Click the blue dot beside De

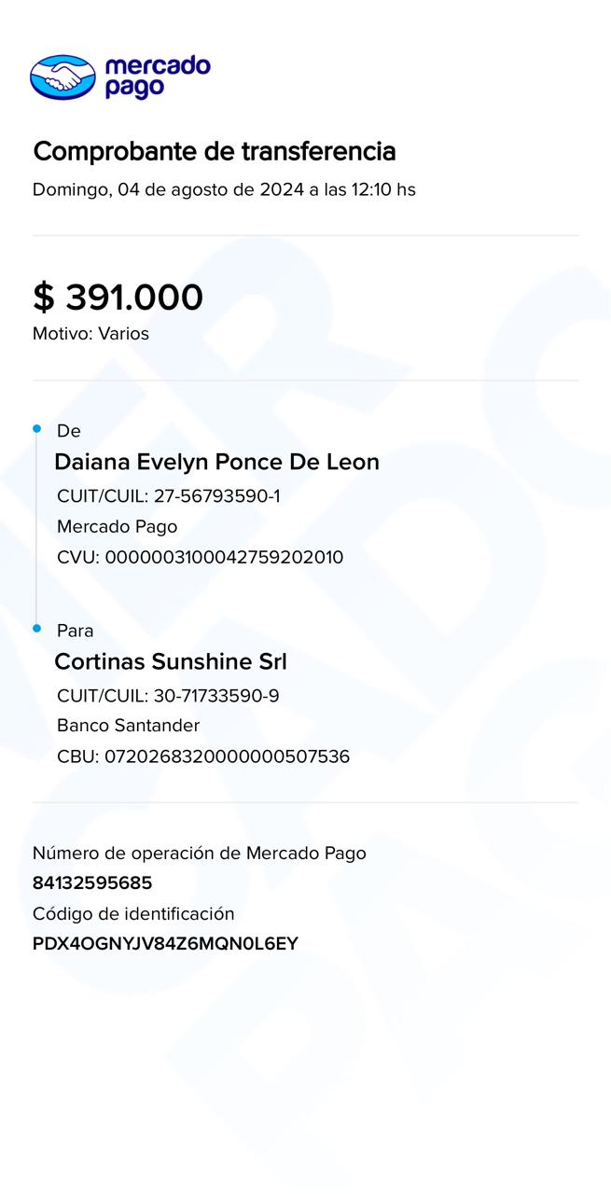(x=37, y=429)
